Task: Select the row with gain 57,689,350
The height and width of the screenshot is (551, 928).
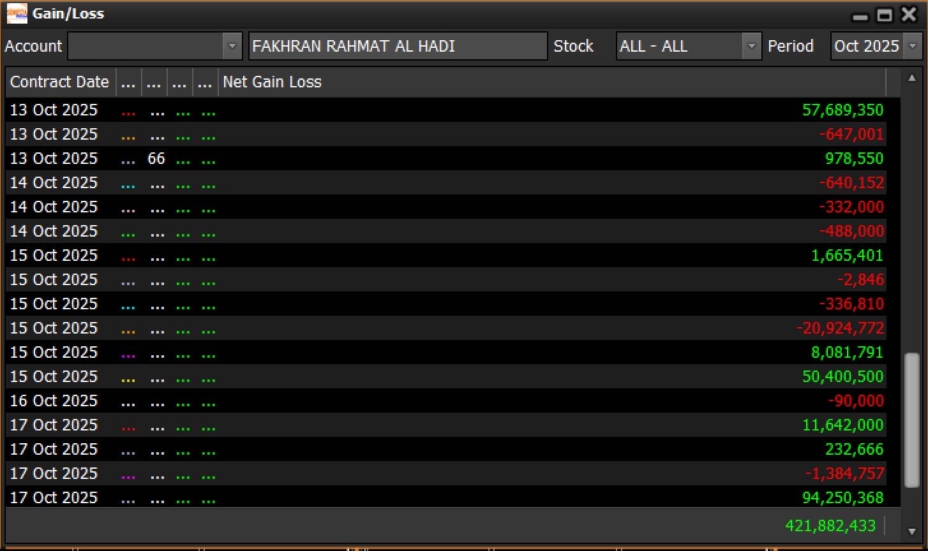Action: [446, 110]
